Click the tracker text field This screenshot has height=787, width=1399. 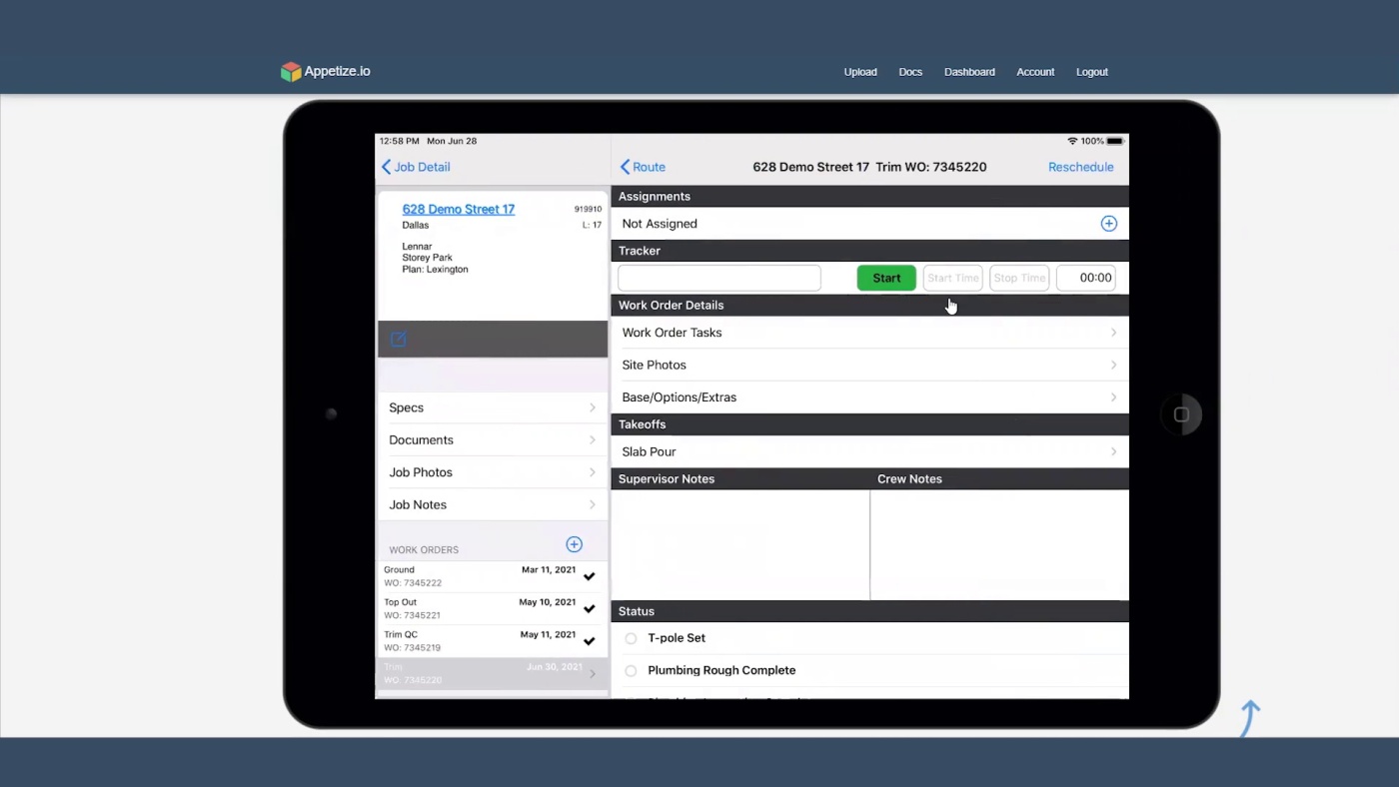click(719, 278)
